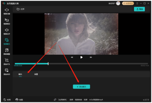Click the 打开 open file button
Image resolution: width=152 pixels, height=103 pixels.
tap(21, 9)
